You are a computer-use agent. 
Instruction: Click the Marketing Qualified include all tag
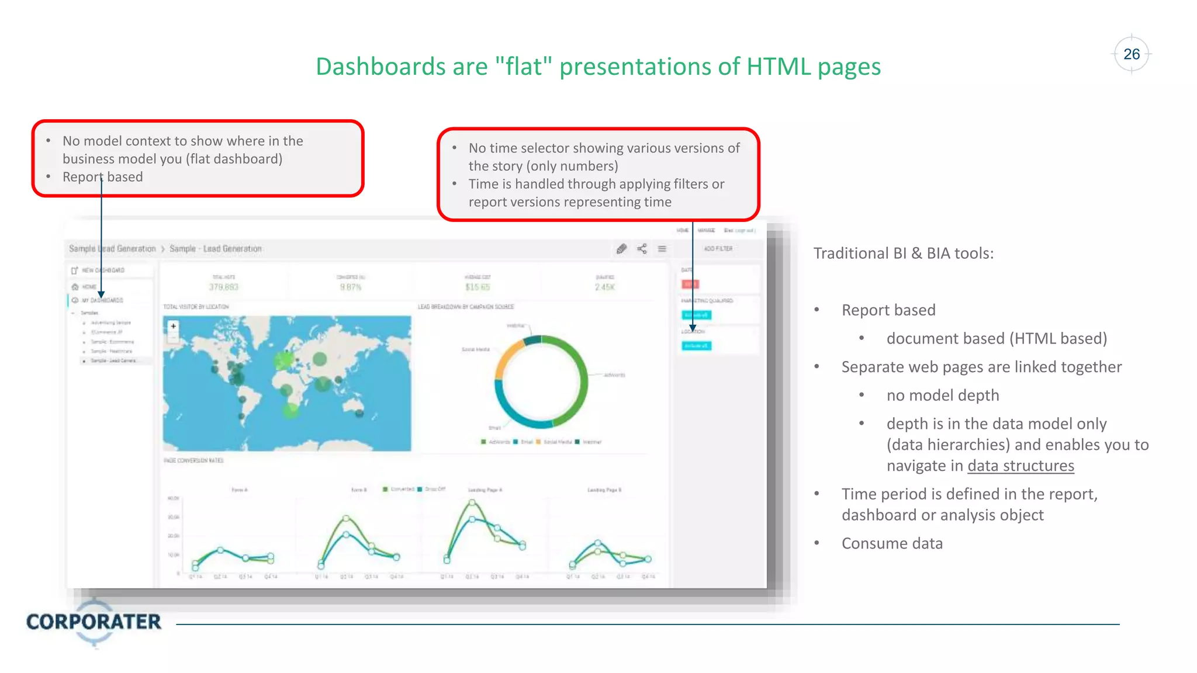pos(696,315)
